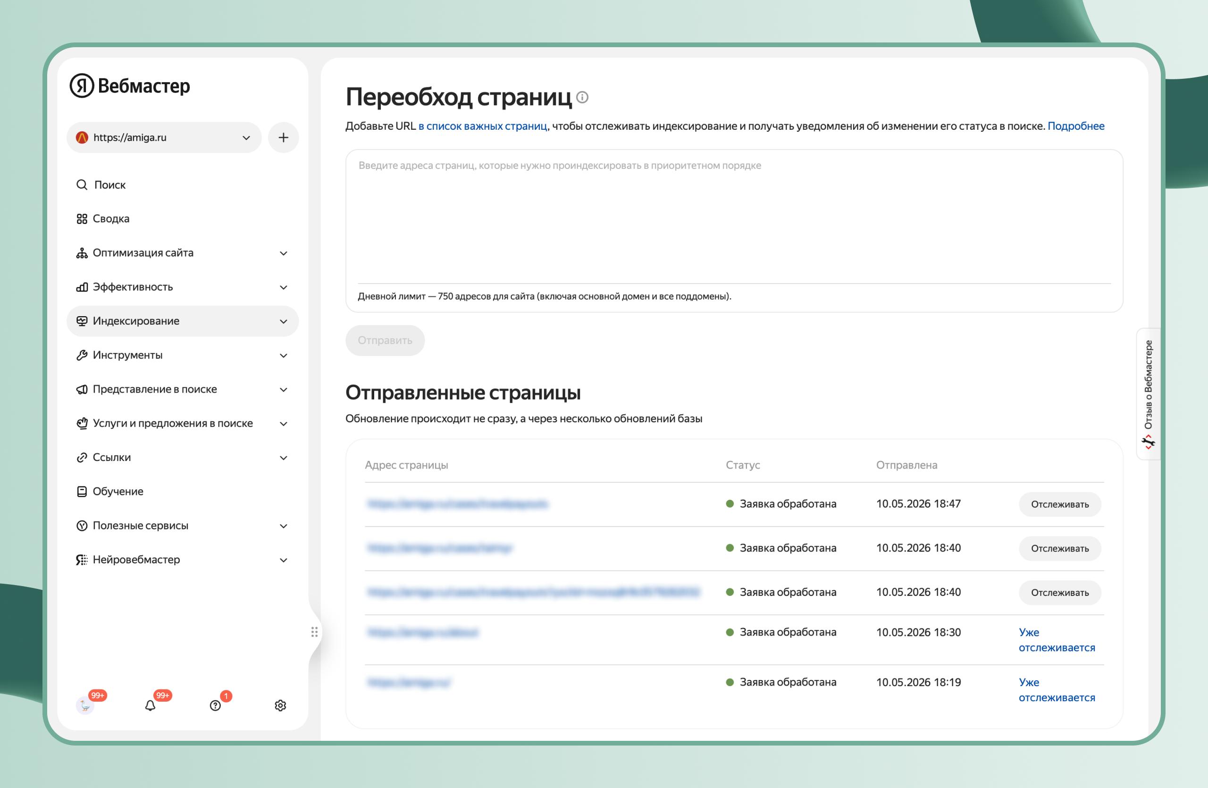Open Уже отслеживается link for 18:30 row
The image size is (1208, 788).
point(1057,640)
